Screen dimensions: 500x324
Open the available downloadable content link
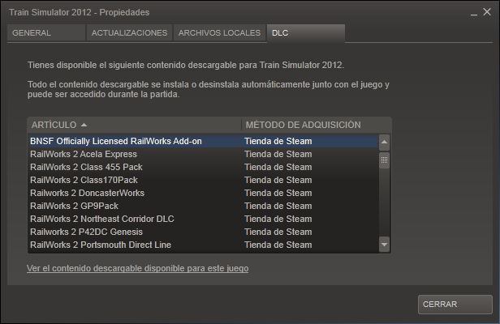click(x=137, y=268)
